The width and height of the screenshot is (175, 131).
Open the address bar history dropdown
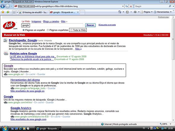click(123, 6)
